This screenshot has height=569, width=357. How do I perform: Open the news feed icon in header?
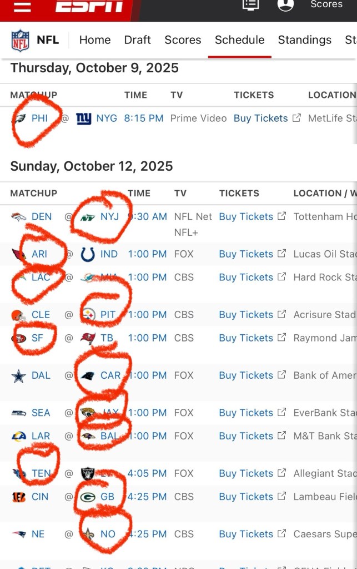coord(250,5)
